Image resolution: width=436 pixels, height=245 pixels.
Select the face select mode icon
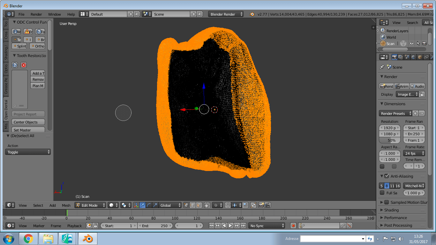click(199, 205)
